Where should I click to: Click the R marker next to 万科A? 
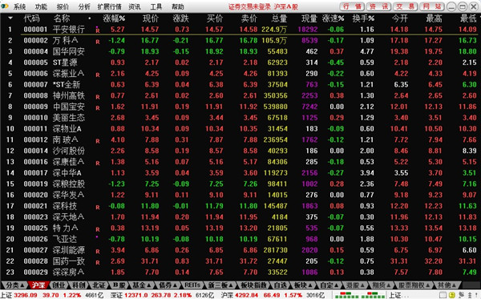click(x=98, y=42)
